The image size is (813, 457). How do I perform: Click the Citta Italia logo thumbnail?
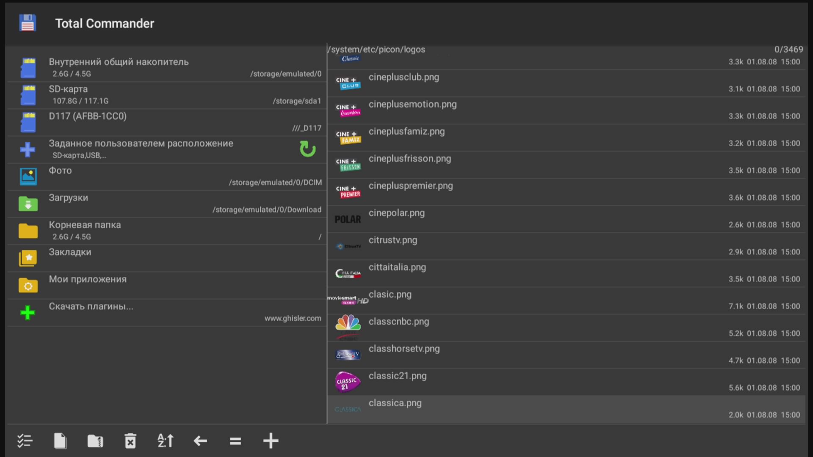coord(348,273)
